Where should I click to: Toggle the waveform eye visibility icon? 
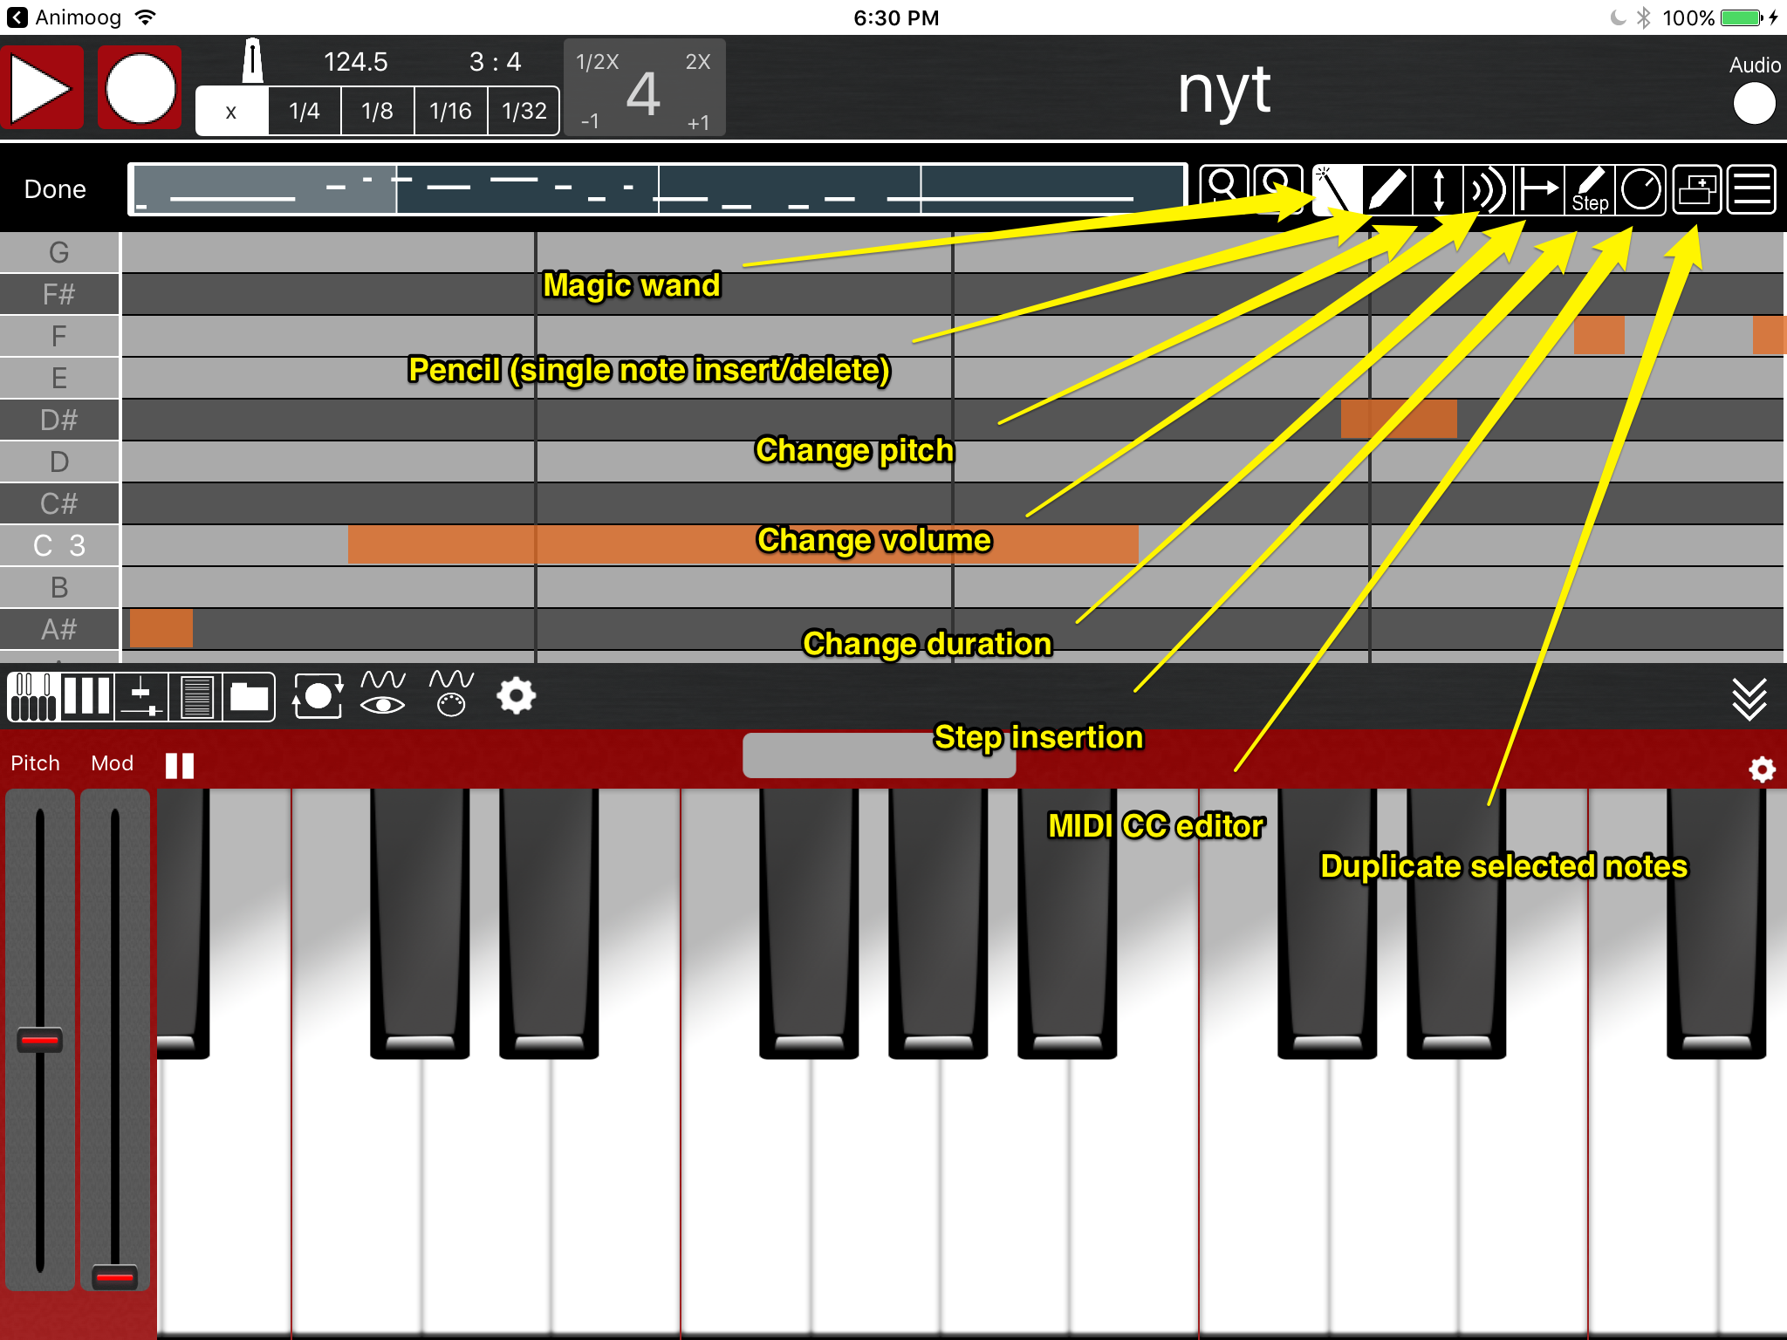[x=382, y=694]
